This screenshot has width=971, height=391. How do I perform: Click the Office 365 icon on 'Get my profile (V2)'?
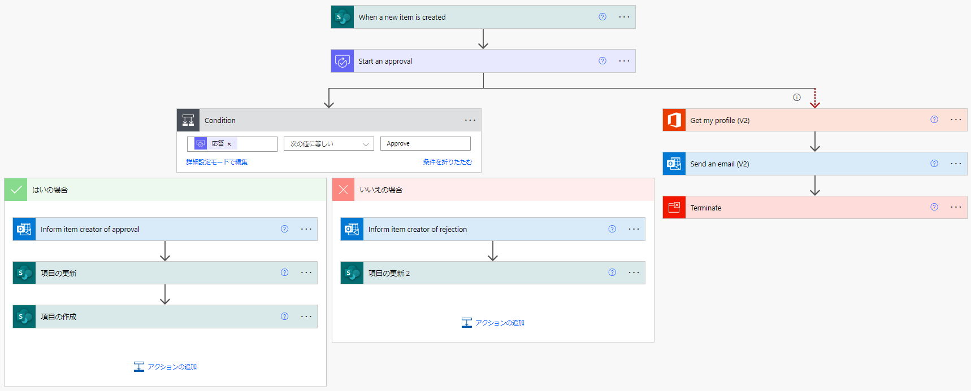click(x=674, y=120)
